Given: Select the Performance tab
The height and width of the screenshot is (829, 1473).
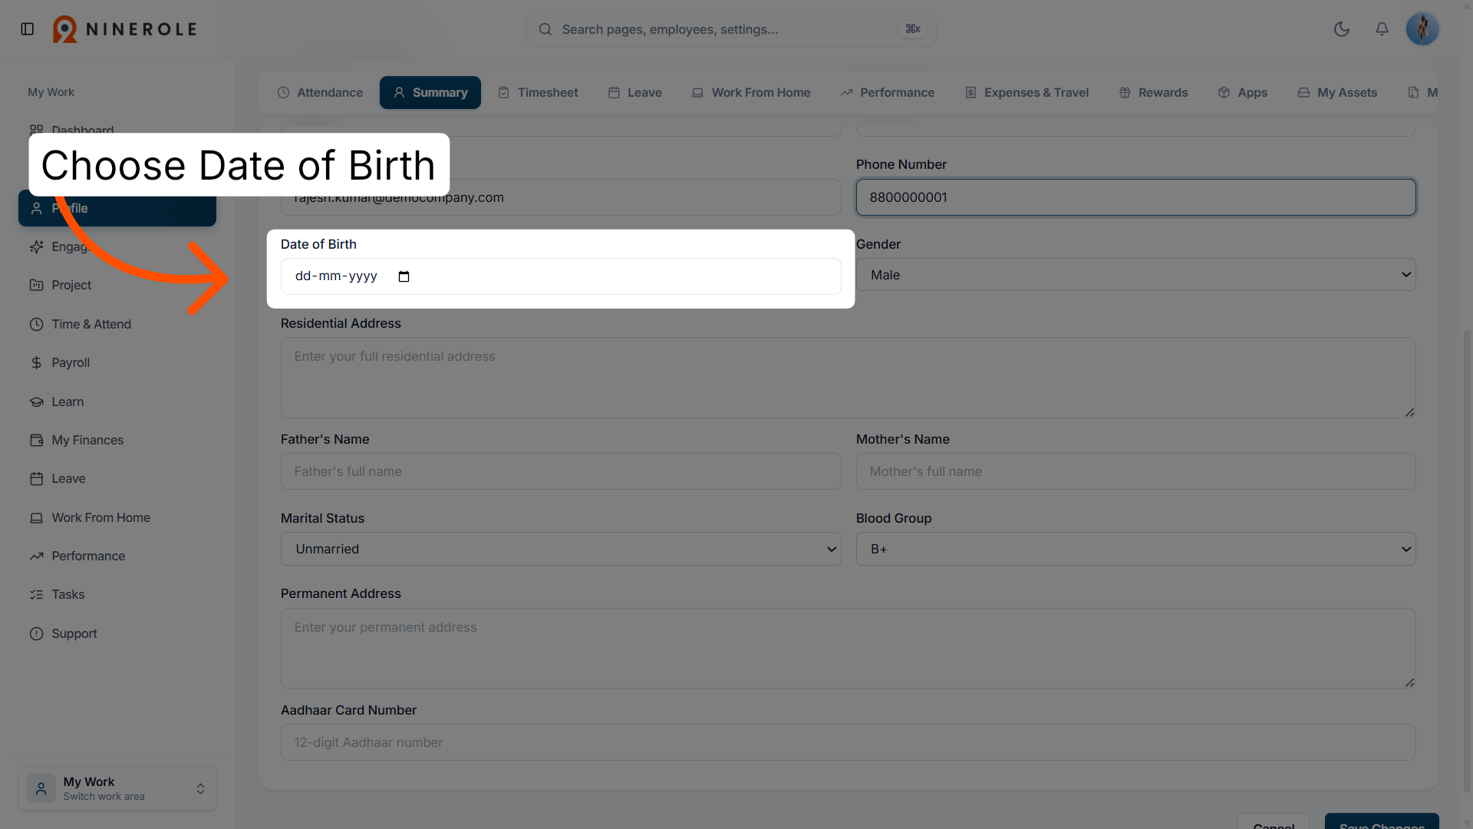Looking at the screenshot, I should pos(888,93).
